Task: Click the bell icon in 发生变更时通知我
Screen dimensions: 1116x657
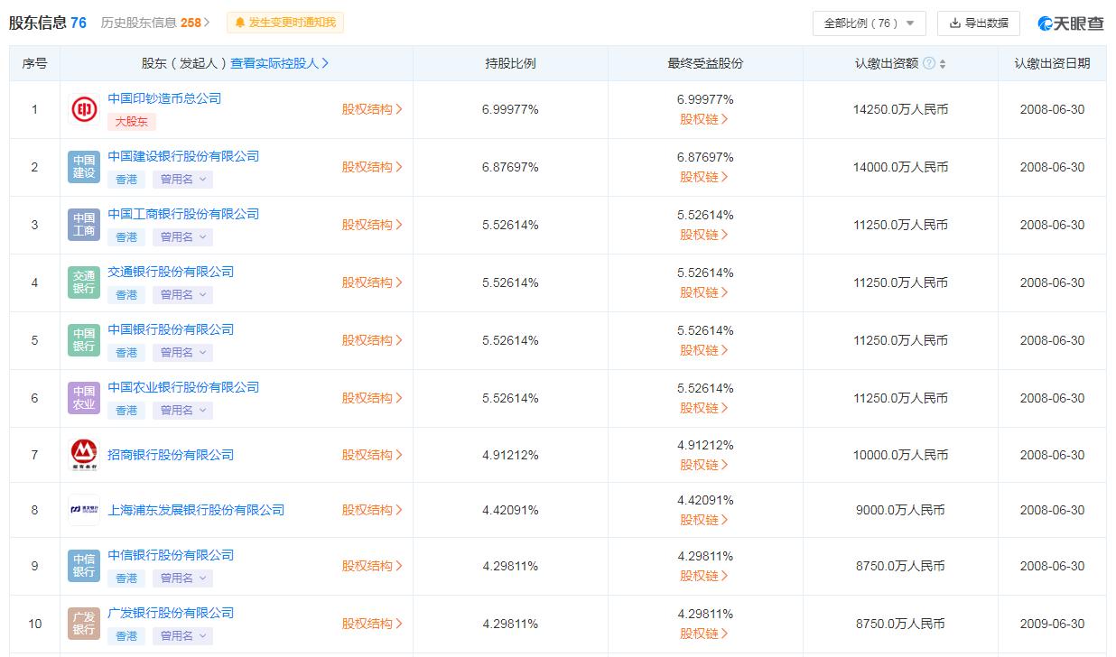Action: [240, 23]
